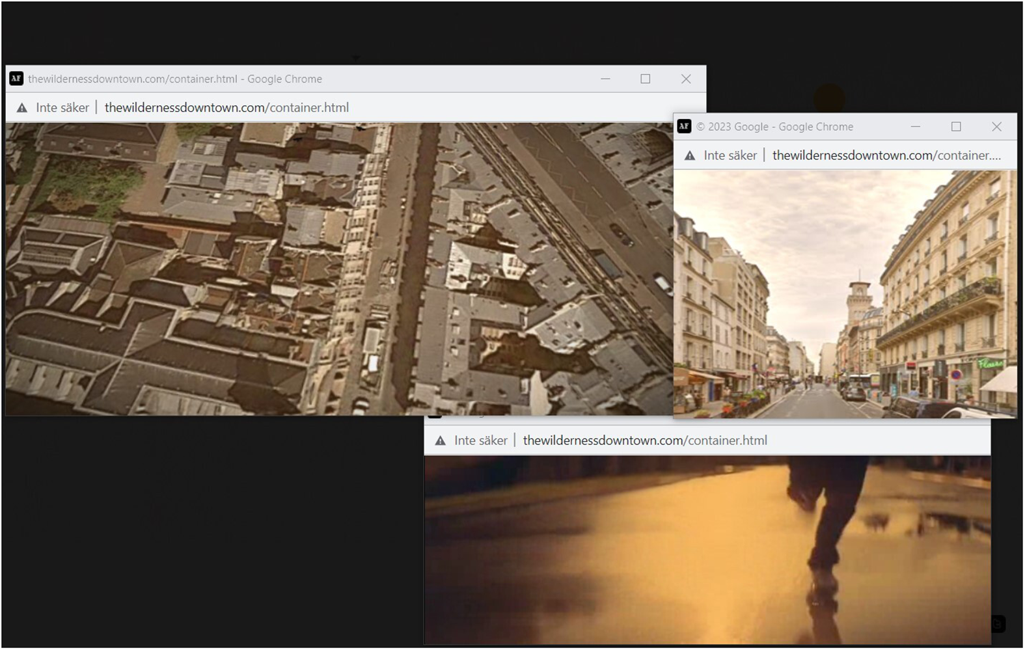
Task: Minimize the aerial-view Chrome window
Action: coord(605,79)
